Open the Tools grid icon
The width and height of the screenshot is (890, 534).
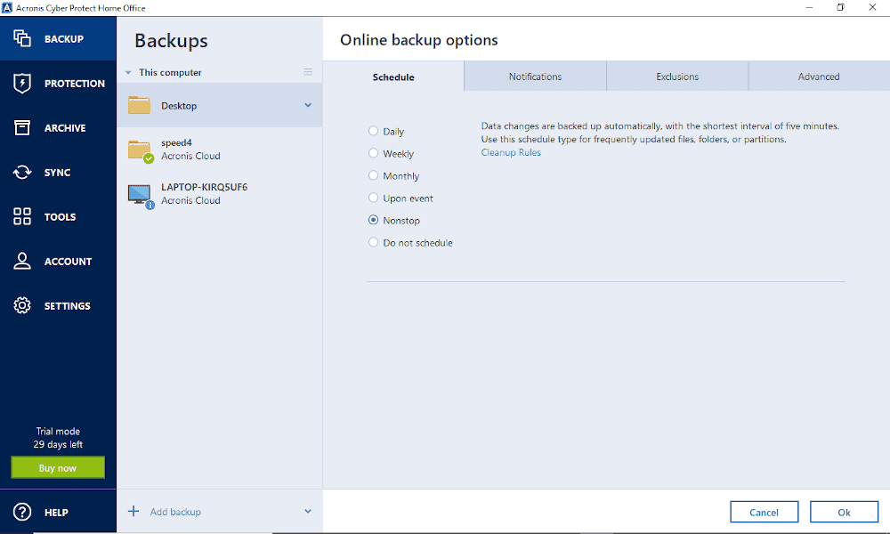coord(22,217)
